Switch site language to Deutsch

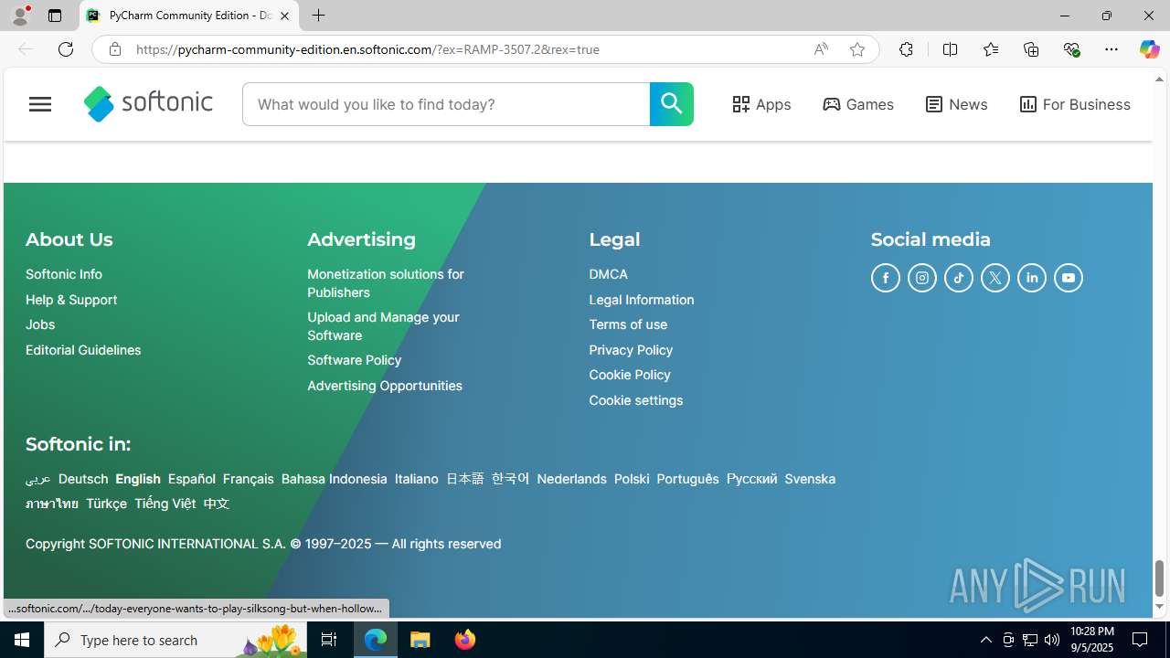[x=83, y=479]
